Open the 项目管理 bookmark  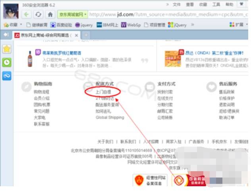point(154,25)
